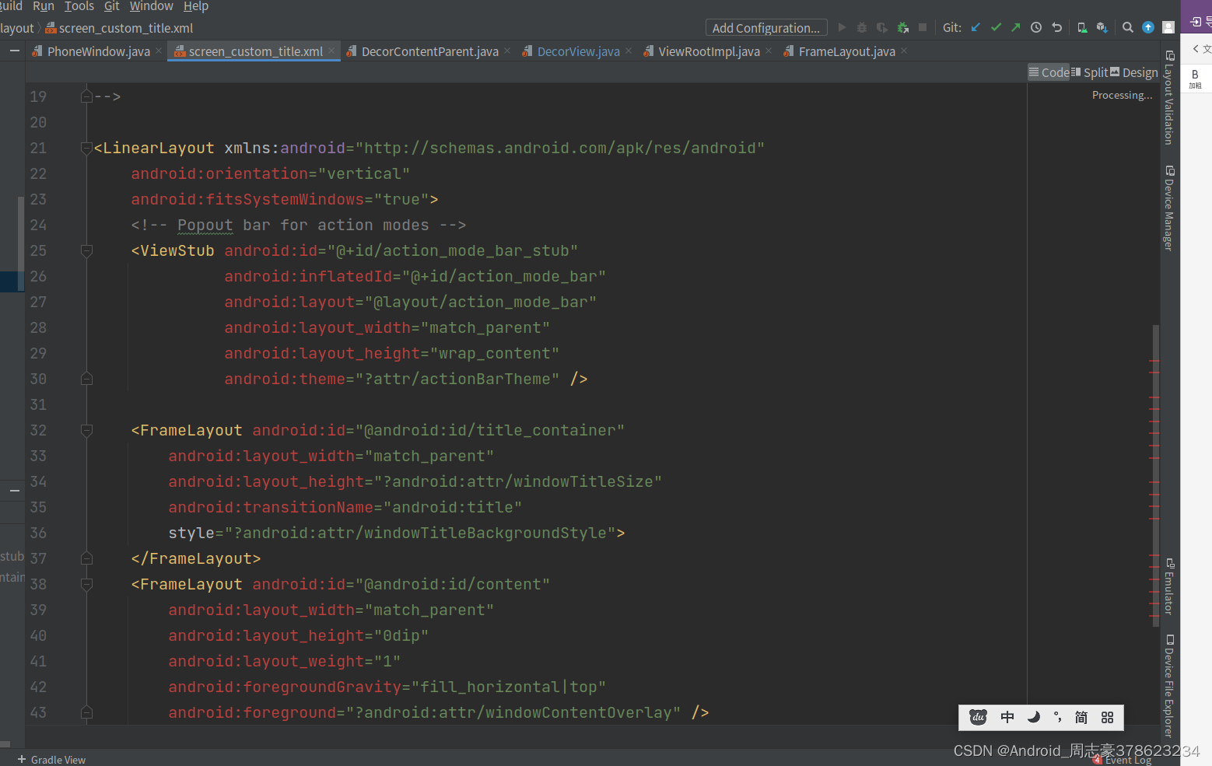This screenshot has width=1212, height=766.
Task: Close the DecorView.java tab
Action: (629, 51)
